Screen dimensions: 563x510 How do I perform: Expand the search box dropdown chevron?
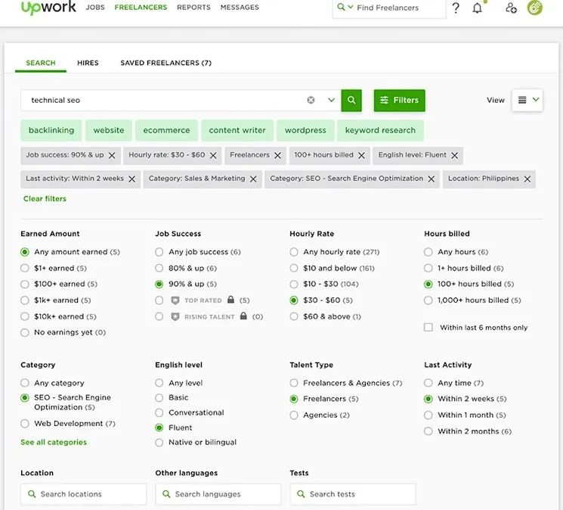(331, 100)
